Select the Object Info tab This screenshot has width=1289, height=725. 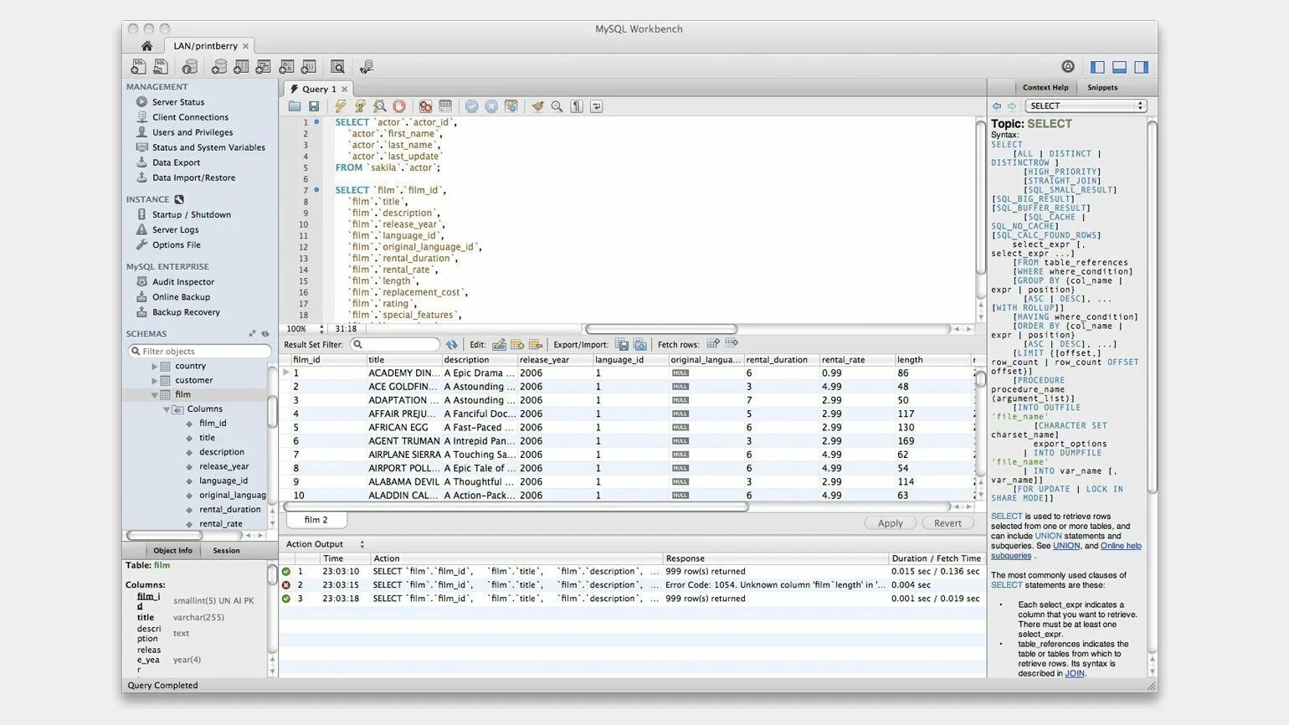172,551
